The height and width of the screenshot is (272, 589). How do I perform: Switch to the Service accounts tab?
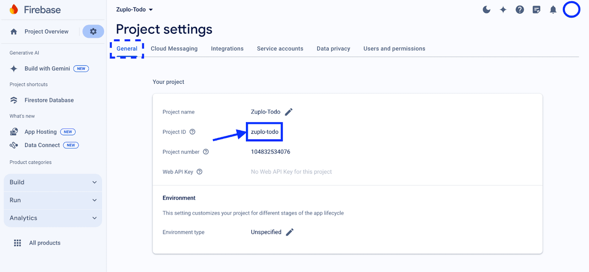280,49
